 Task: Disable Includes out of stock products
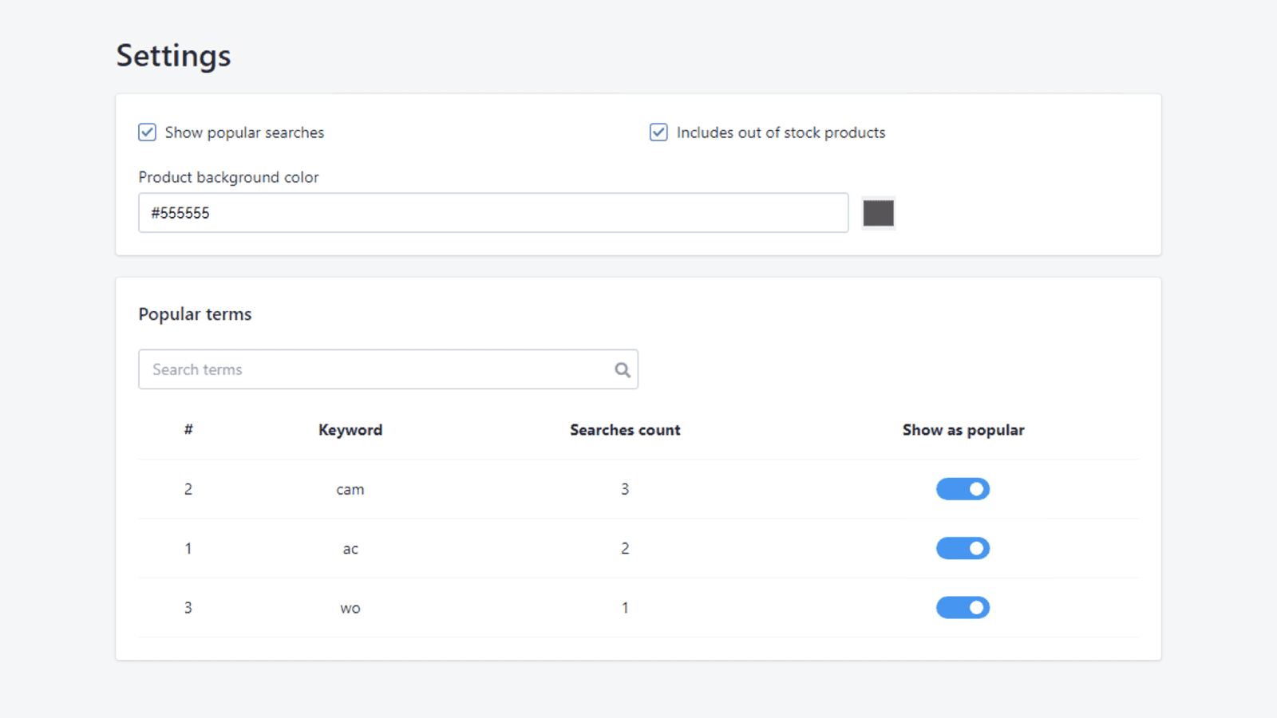click(x=658, y=132)
